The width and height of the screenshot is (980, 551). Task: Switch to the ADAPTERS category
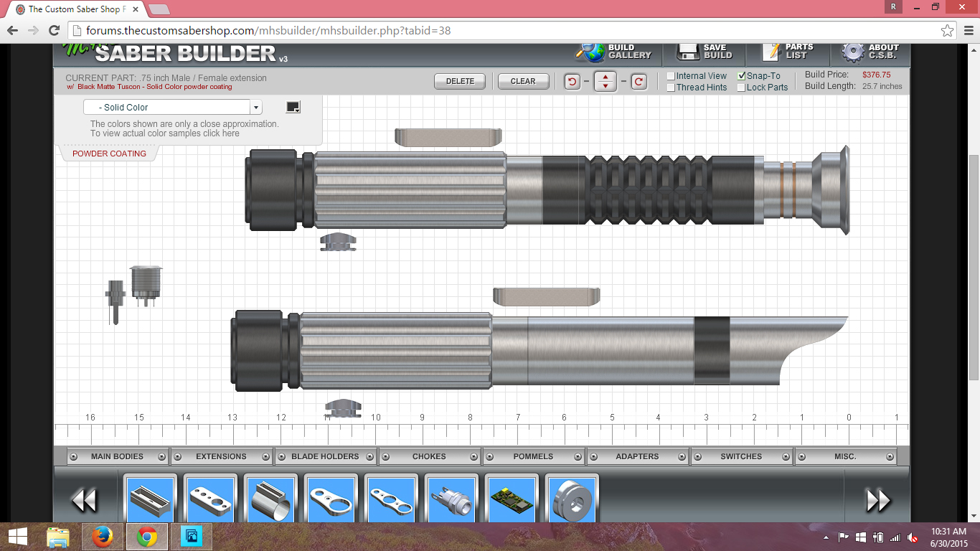tap(637, 456)
